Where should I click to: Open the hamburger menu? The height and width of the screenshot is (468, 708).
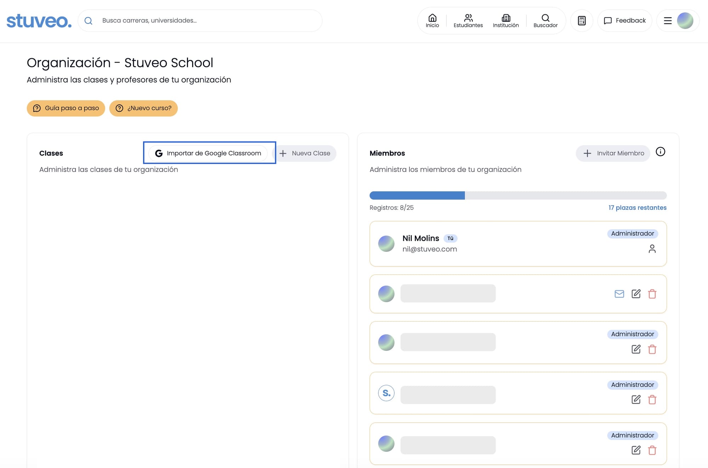668,21
